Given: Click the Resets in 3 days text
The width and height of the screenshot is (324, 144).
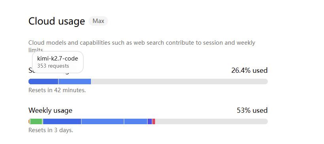Looking at the screenshot, I should 51,130.
